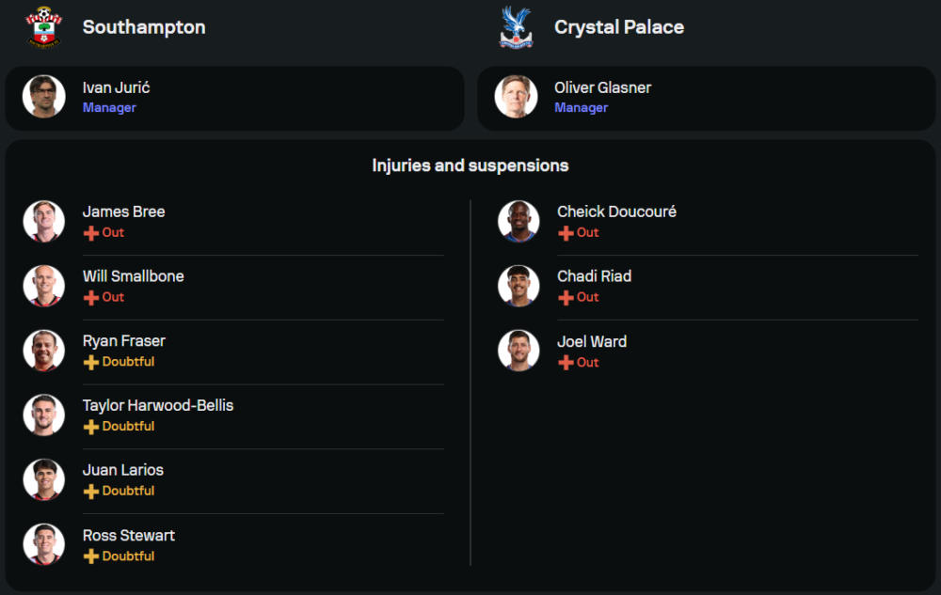Click the red cross icon under Joel Ward
The image size is (941, 595).
pyautogui.click(x=566, y=363)
